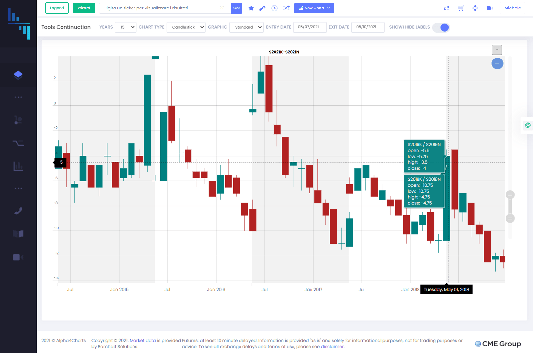Open the shopping cart icon
533x353 pixels.
[461, 8]
